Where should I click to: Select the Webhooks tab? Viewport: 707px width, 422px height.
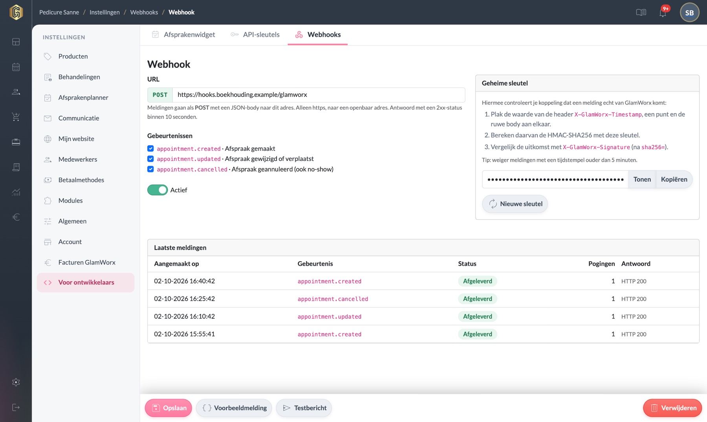pyautogui.click(x=318, y=35)
